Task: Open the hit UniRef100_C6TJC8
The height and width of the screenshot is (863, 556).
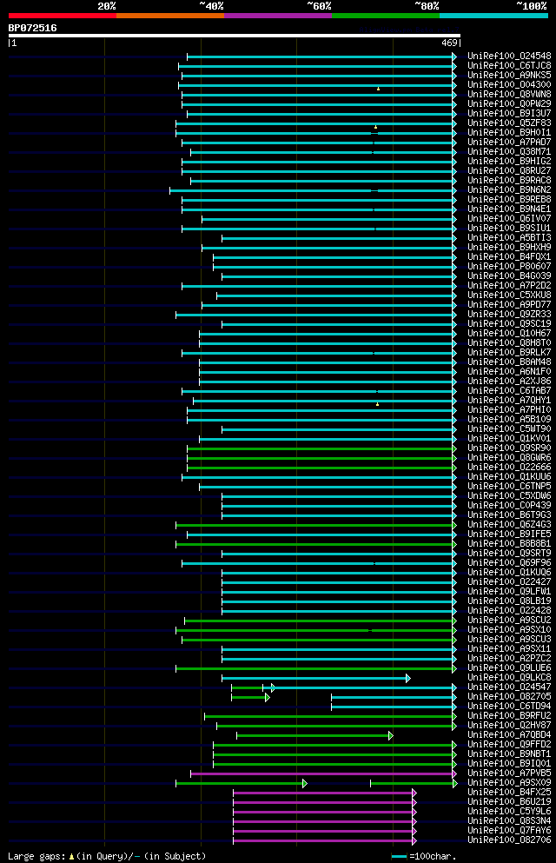Action: 509,65
